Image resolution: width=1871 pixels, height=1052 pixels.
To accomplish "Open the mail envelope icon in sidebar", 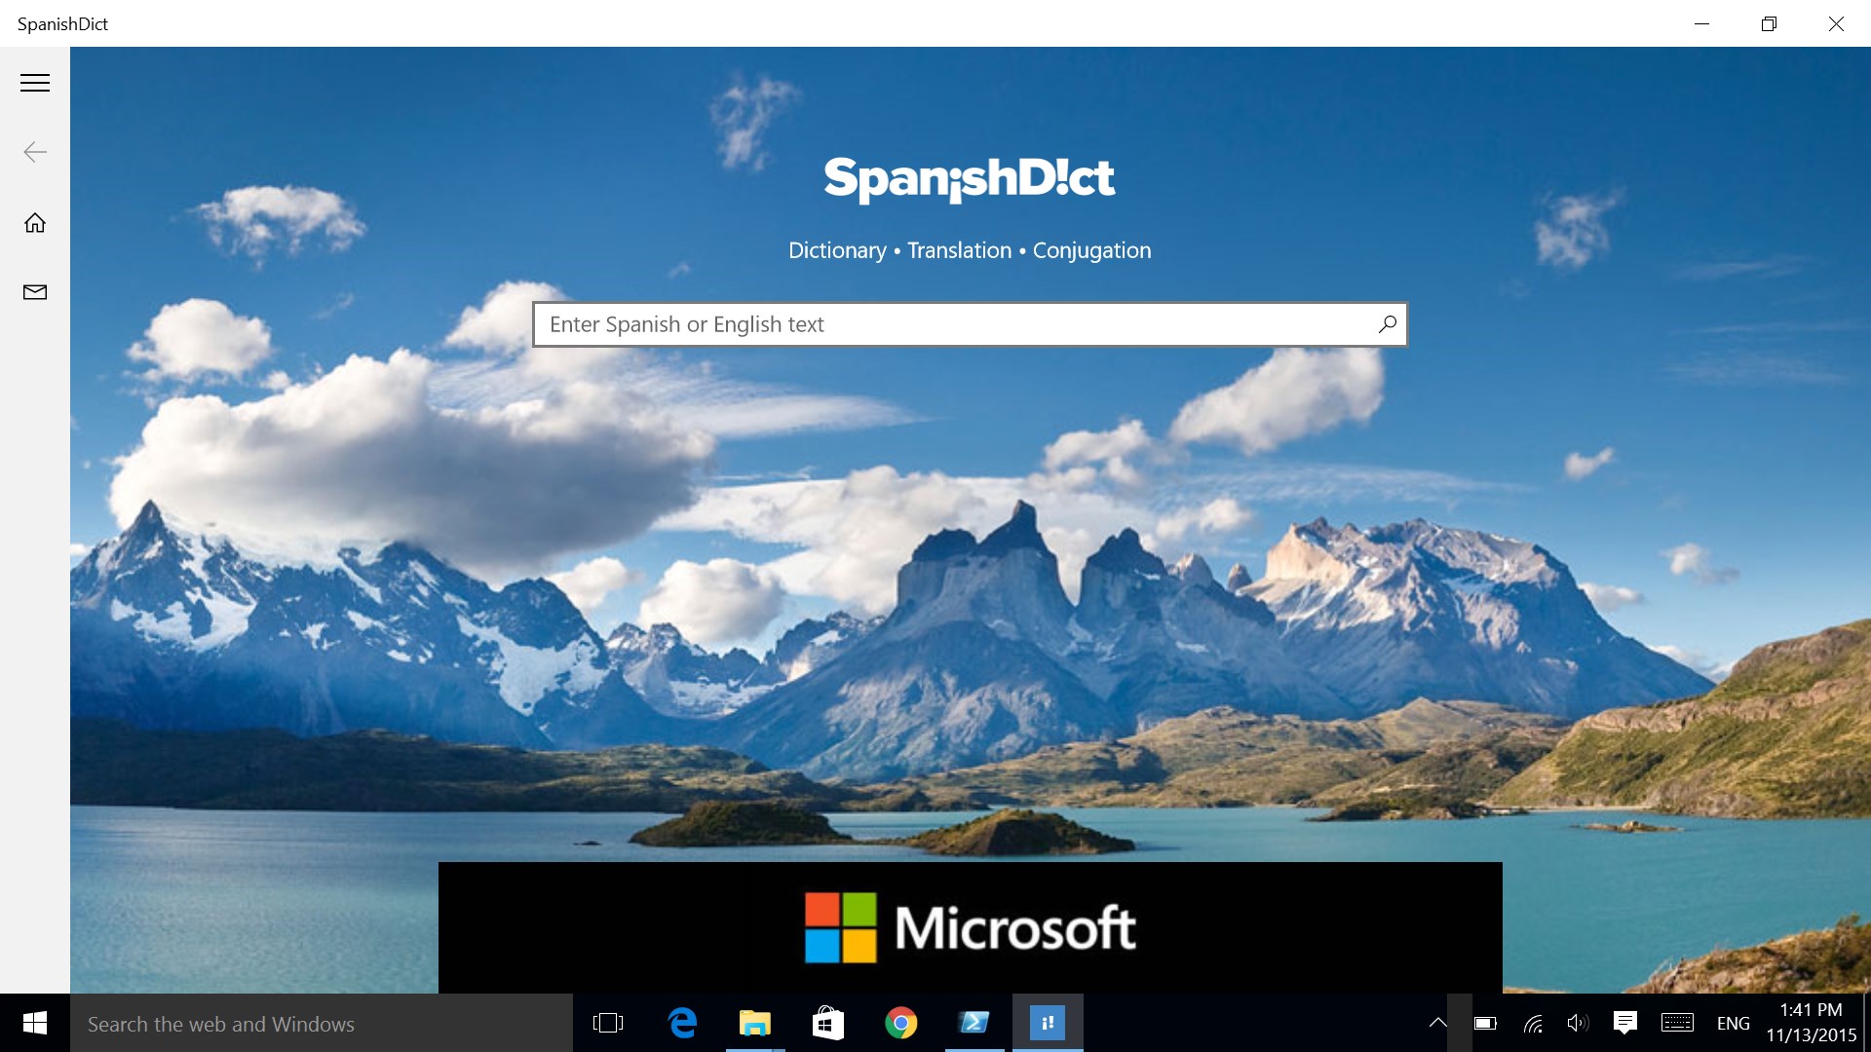I will [x=35, y=292].
